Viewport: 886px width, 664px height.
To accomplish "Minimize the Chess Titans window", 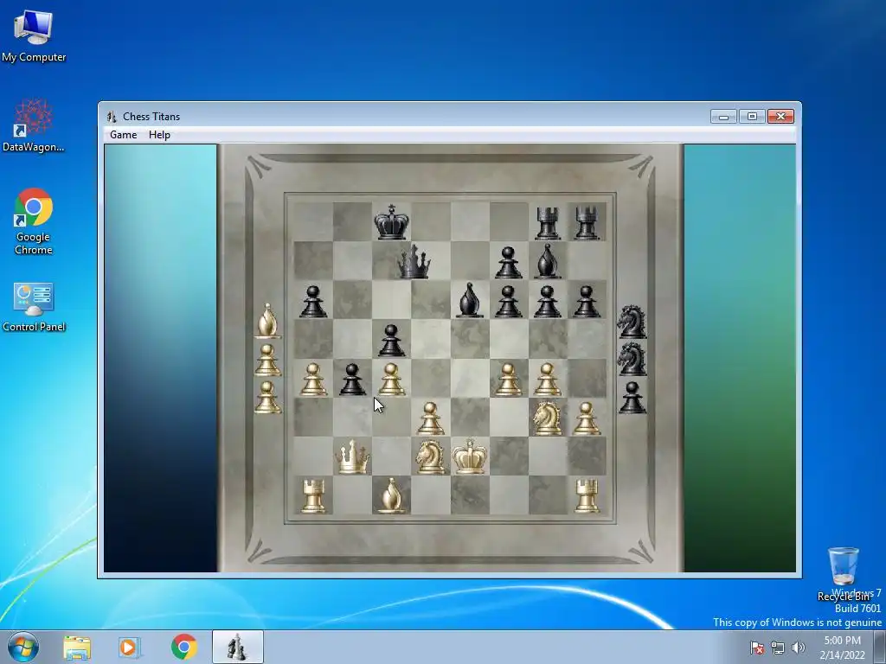I will 724,117.
